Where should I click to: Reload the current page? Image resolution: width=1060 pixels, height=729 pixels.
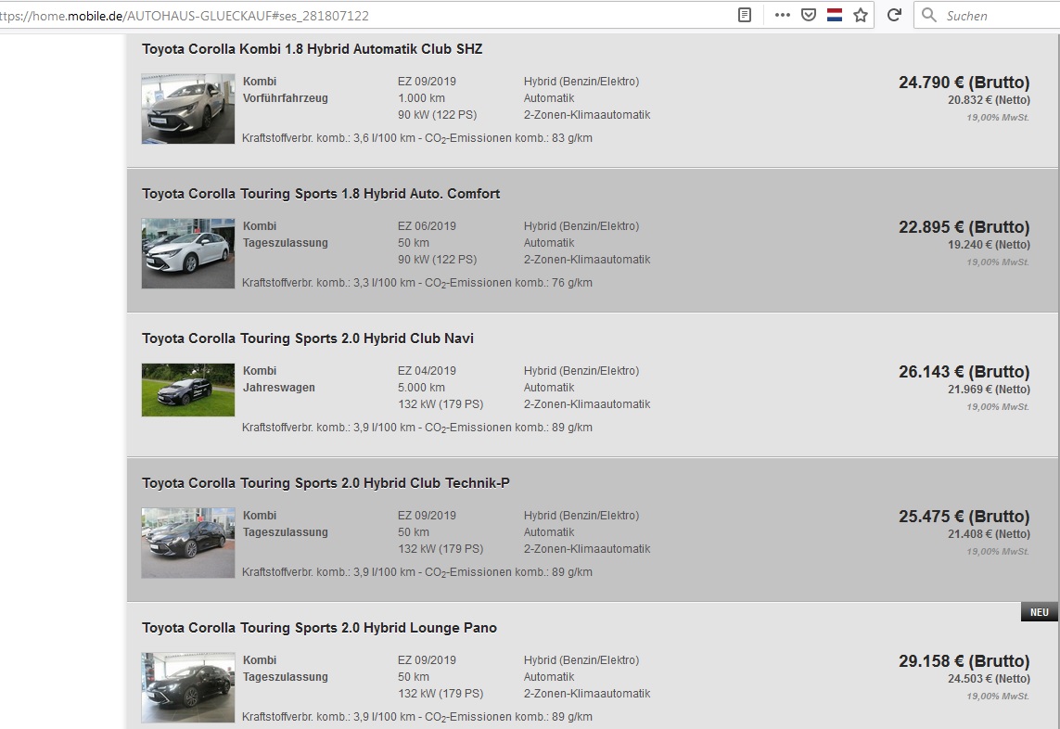894,15
